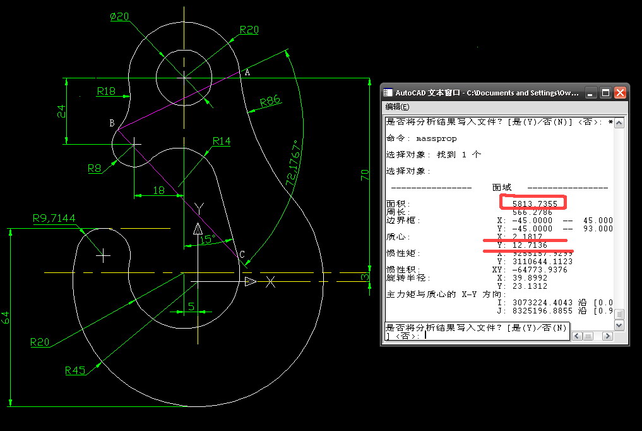Click the perimeter value 566.2786
This screenshot has width=642, height=431.
(x=532, y=212)
